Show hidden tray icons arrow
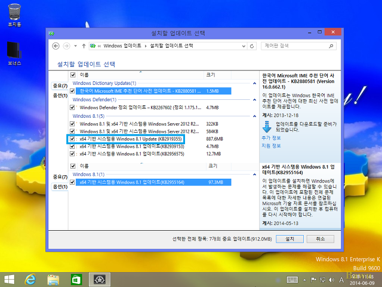This screenshot has width=382, height=287. point(304,280)
